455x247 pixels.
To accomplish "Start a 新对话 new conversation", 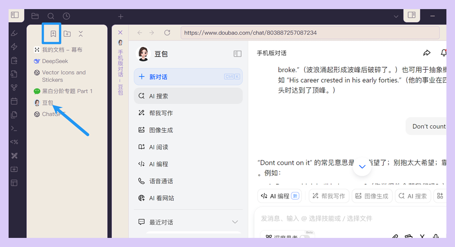I will click(x=189, y=77).
